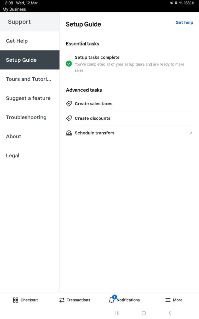
Task: Tap the discounts tag icon
Action: click(x=69, y=118)
